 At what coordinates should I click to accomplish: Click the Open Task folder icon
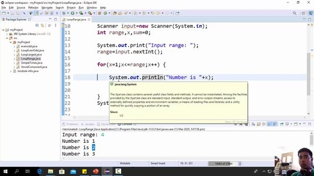(120, 13)
